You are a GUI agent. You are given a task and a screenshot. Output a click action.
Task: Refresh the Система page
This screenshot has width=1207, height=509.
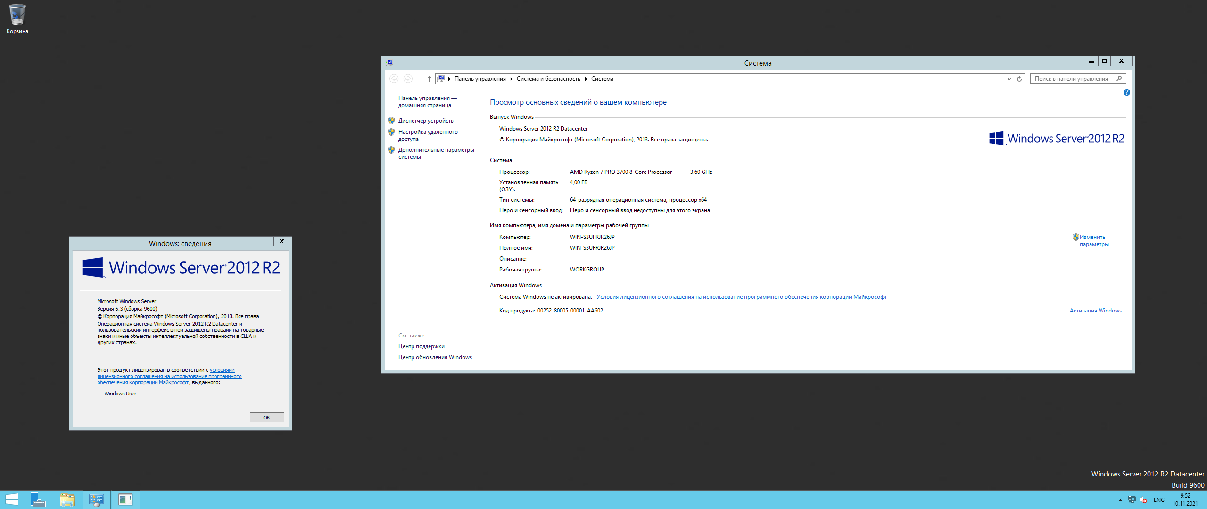coord(1019,79)
